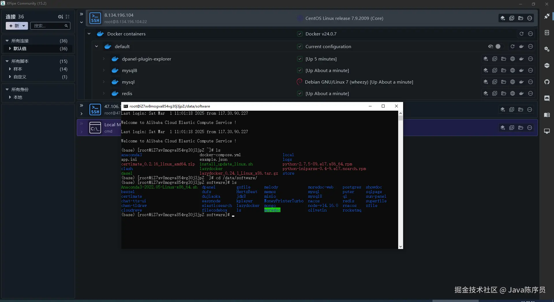Expand the 样本 scripts group

[10, 69]
